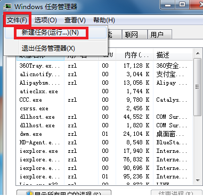Maximize the Task Manager window
This screenshot has height=196, width=203.
coord(182,5)
